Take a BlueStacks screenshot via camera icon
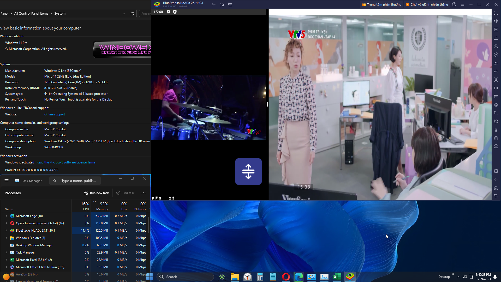501x282 pixels. [496, 80]
